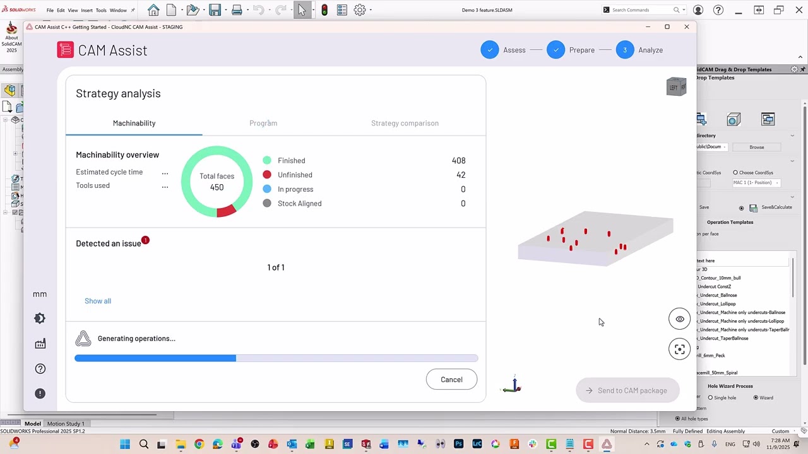
Task: Click the alert exclamation icon in CAM Assist sidebar
Action: click(40, 393)
